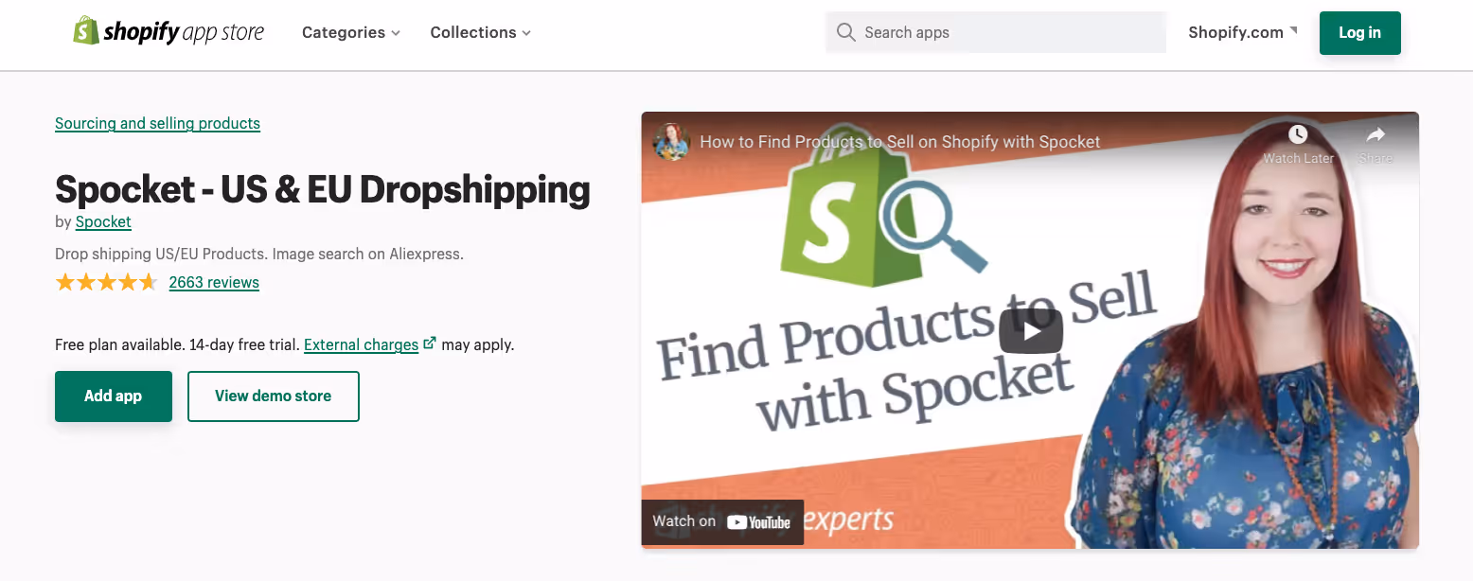Open search with the magnifying glass icon
This screenshot has height=581, width=1473.
845,31
